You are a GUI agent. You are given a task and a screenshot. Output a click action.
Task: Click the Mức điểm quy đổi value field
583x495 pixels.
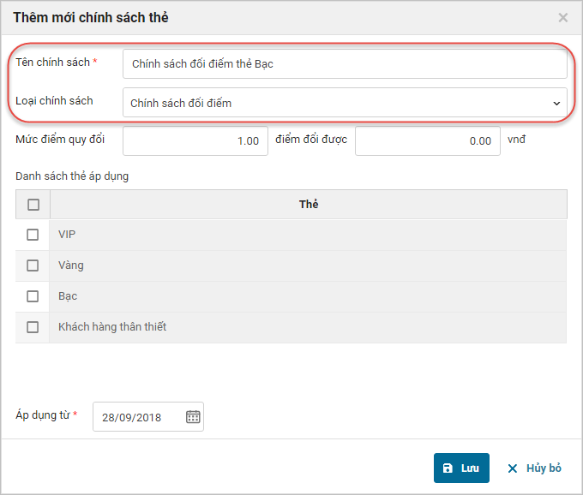click(x=195, y=140)
